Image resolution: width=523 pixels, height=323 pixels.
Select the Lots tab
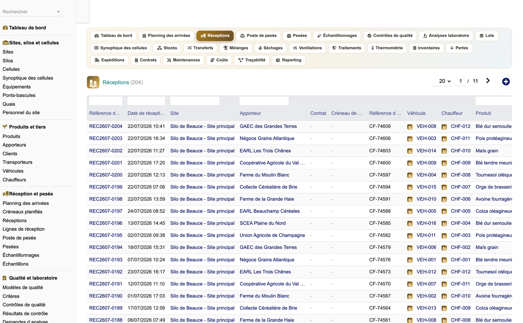pyautogui.click(x=486, y=36)
